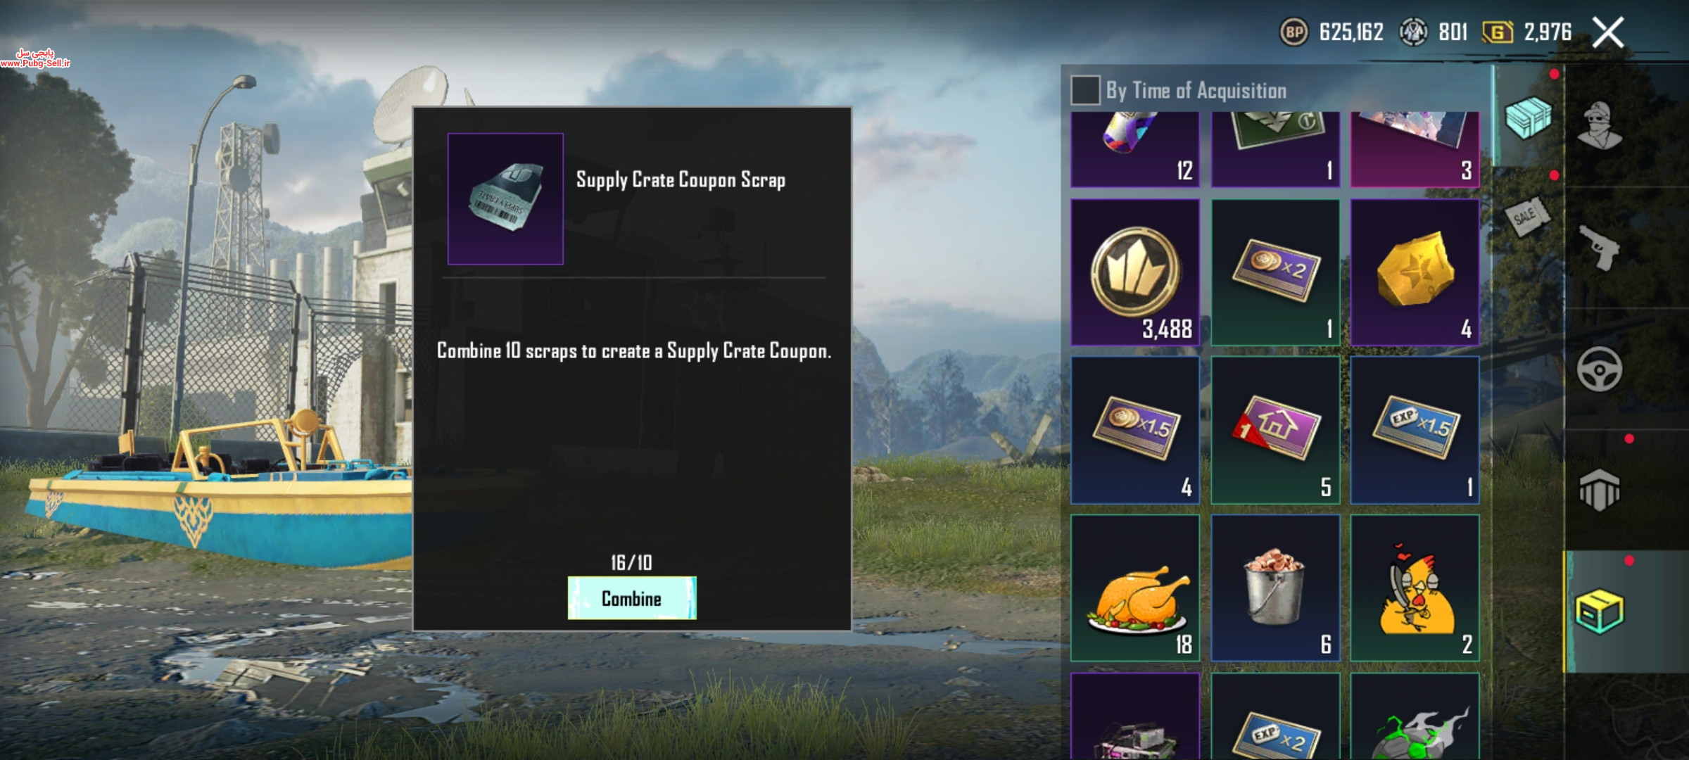Select the pistol weapon category icon
Image resolution: width=1689 pixels, height=760 pixels.
1599,247
